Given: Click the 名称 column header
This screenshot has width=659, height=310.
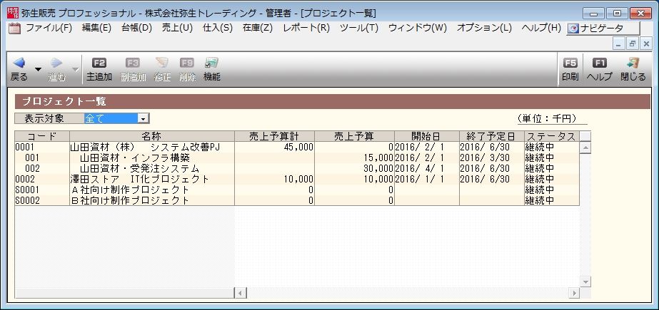Looking at the screenshot, I should (x=152, y=136).
